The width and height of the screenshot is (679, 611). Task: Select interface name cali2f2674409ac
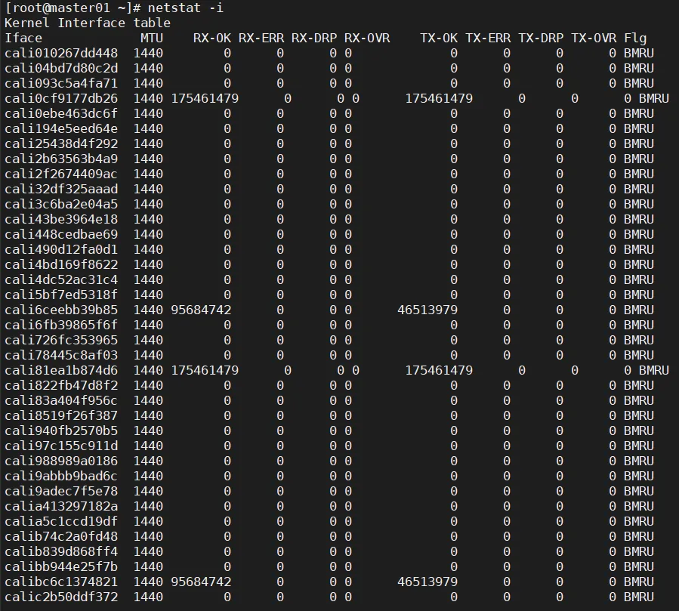pyautogui.click(x=61, y=174)
